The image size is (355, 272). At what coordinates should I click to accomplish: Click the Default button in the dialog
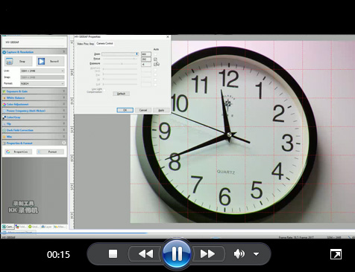point(121,94)
